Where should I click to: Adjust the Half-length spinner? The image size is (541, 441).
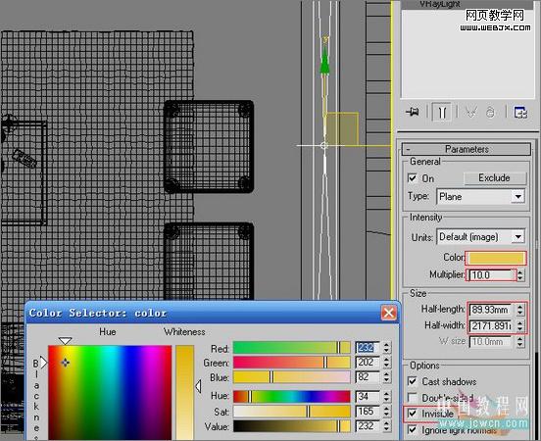(520, 310)
